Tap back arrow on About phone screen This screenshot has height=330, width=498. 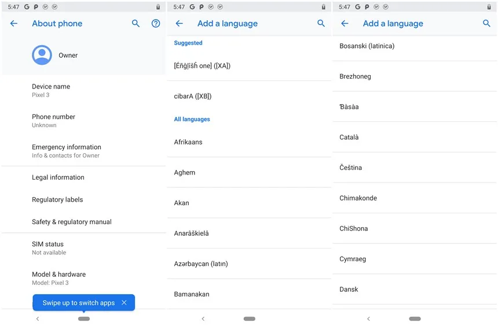[x=14, y=24]
